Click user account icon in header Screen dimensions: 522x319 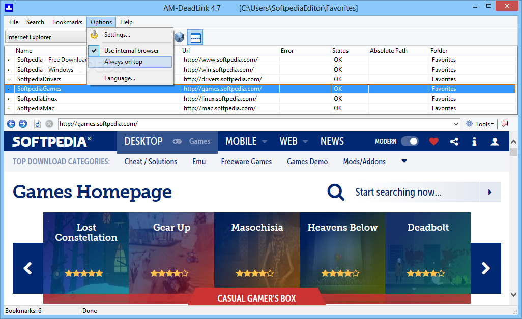495,142
